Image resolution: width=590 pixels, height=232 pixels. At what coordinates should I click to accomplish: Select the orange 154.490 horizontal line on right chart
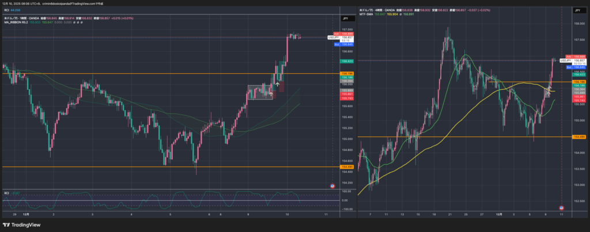(461, 137)
